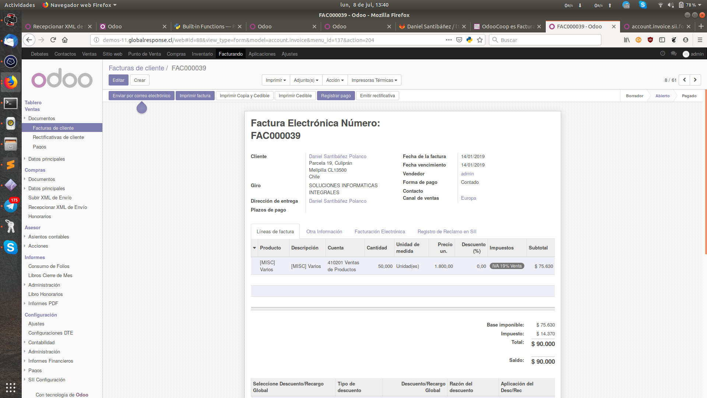
Task: Show all applications using the grid icon
Action: 11,388
